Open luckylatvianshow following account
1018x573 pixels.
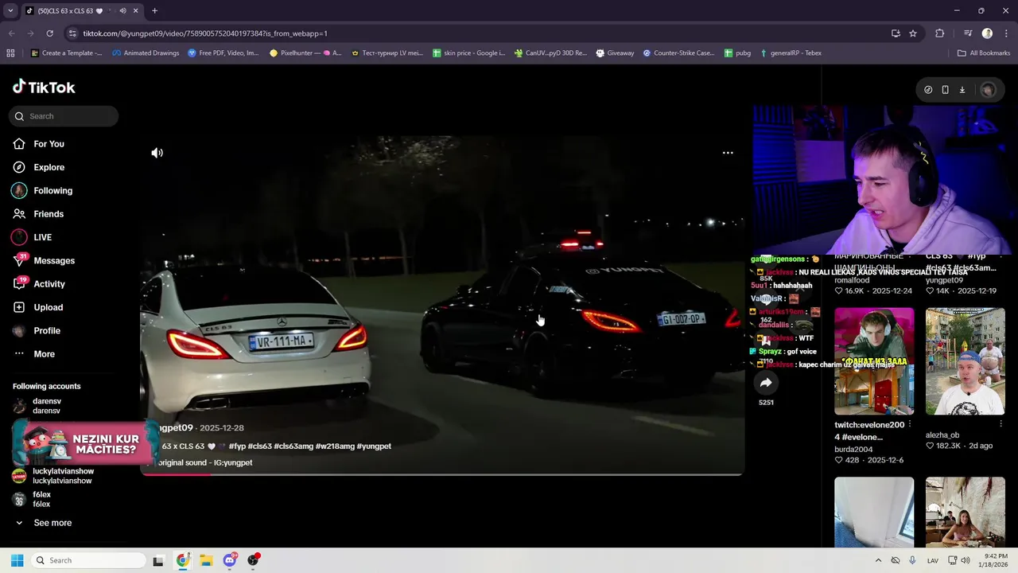53,476
